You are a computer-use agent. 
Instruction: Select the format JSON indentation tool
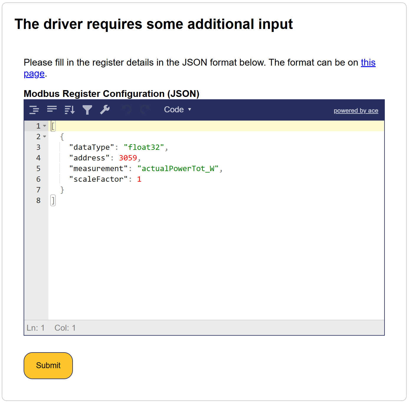[34, 110]
